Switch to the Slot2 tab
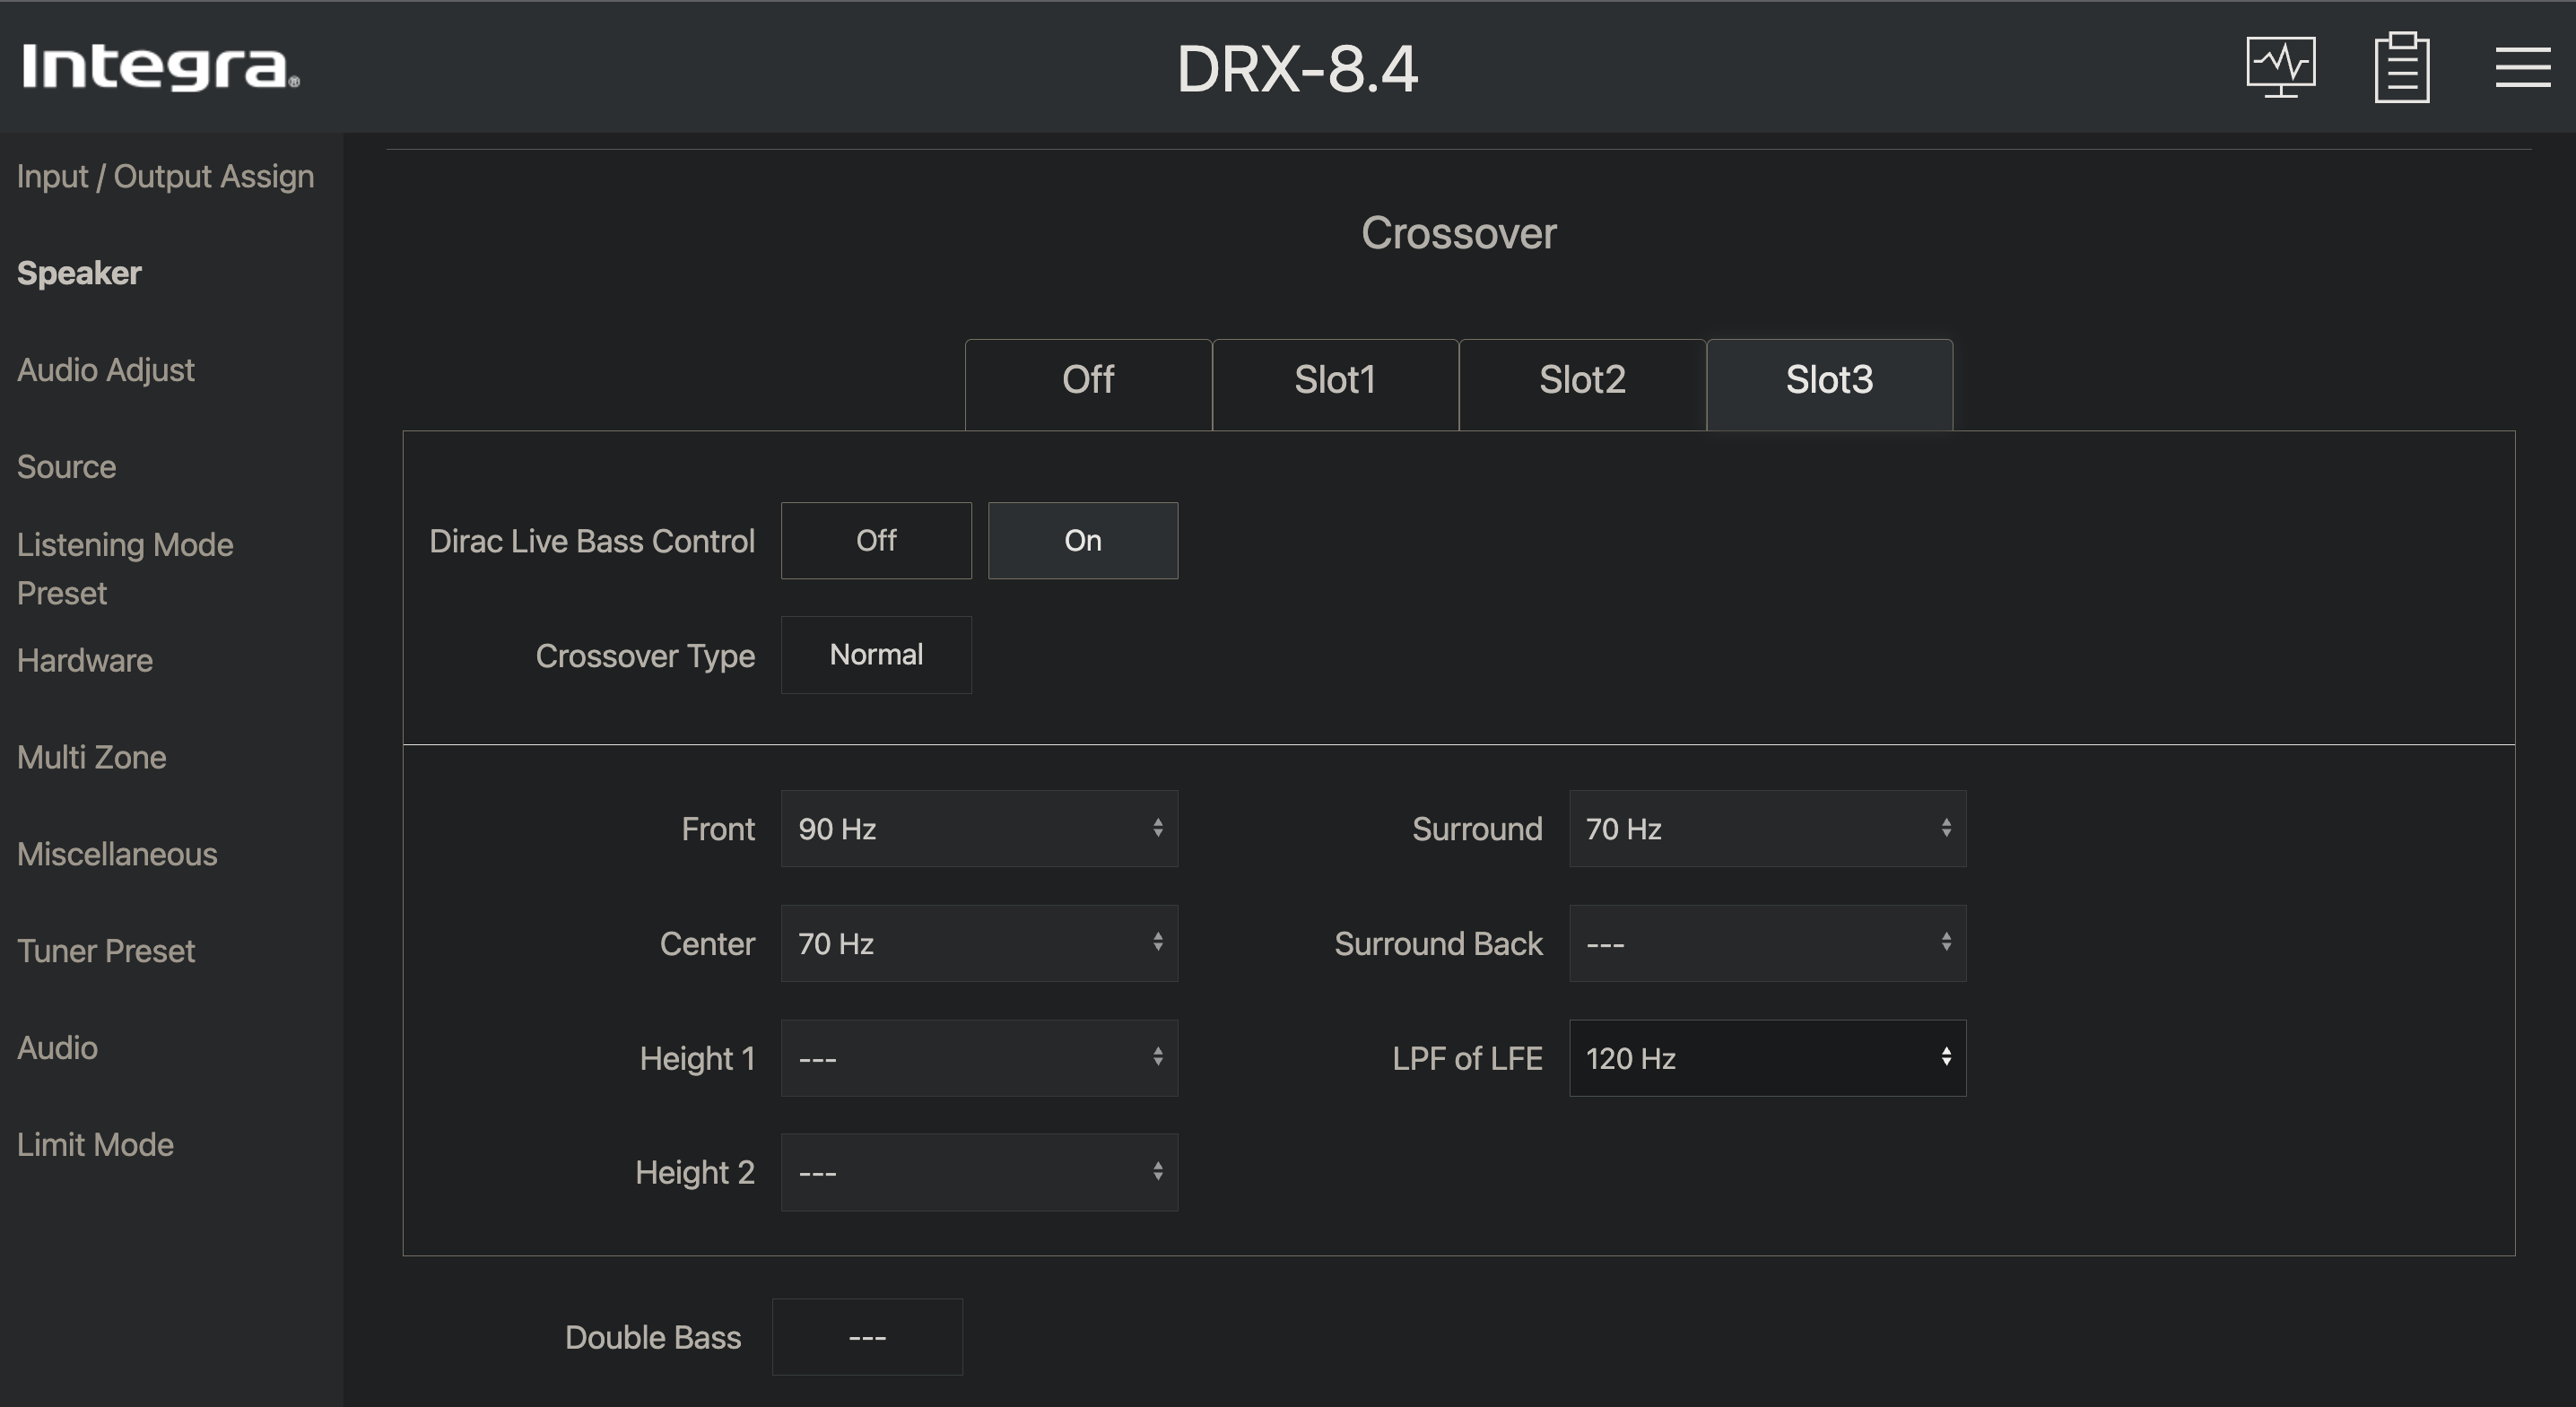This screenshot has width=2576, height=1407. (x=1582, y=384)
